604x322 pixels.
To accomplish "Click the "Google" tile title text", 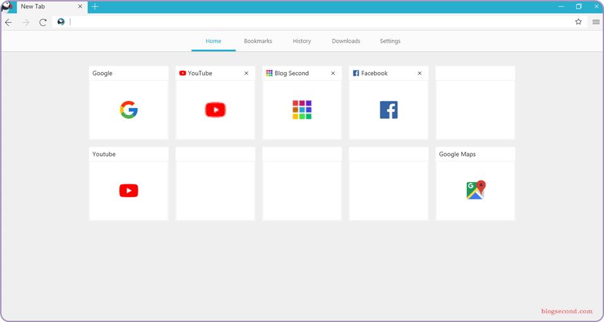I will pos(102,73).
